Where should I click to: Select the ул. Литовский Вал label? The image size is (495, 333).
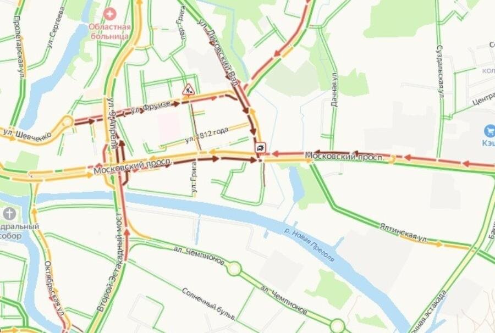tap(218, 53)
